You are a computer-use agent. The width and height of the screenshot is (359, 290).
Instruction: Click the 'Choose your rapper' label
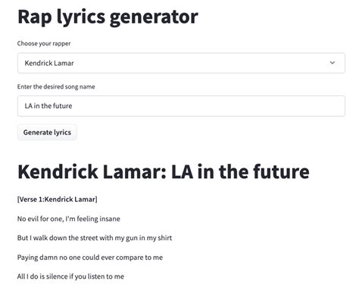point(44,43)
